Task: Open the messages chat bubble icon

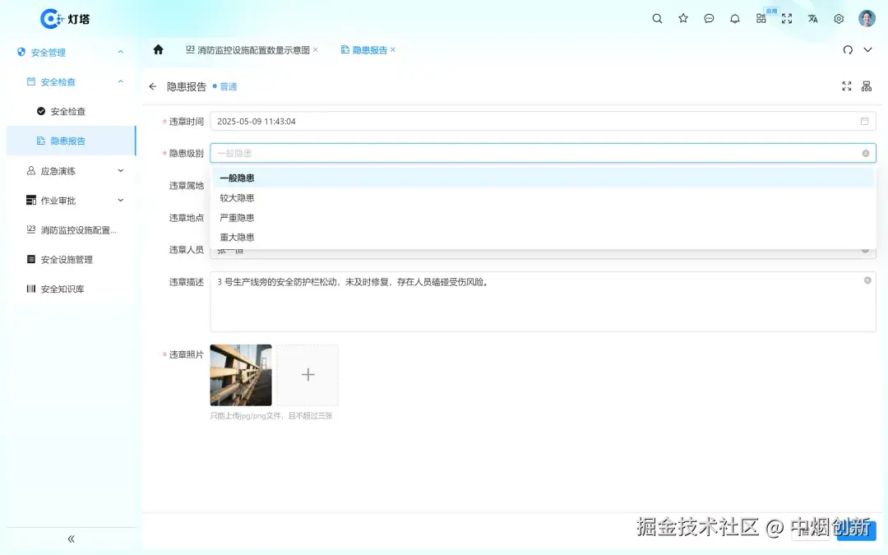Action: coord(709,18)
